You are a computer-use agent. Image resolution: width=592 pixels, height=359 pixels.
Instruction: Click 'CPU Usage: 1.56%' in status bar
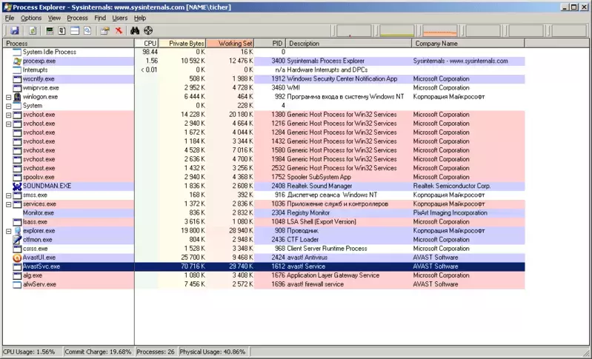29,352
